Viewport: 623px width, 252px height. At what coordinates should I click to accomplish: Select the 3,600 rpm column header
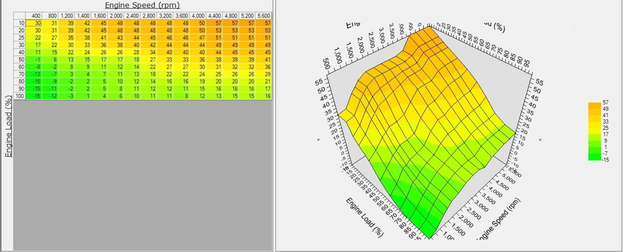(x=182, y=16)
